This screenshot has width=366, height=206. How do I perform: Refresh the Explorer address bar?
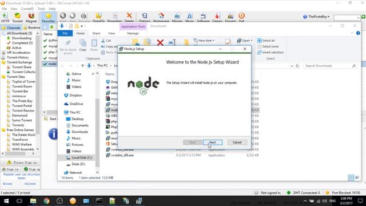point(297,66)
